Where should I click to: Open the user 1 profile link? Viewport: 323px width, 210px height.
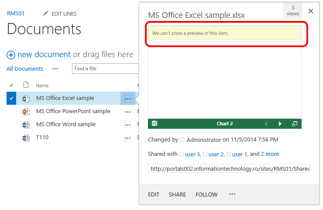click(240, 154)
